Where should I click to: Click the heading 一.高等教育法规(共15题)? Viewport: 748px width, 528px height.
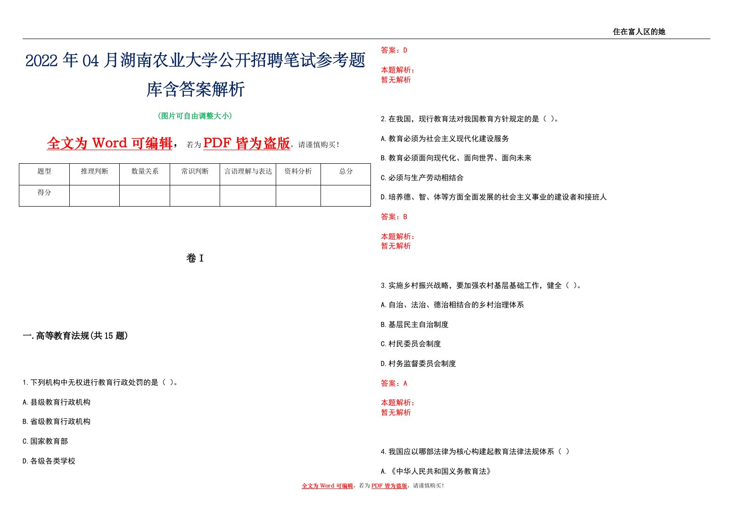[75, 336]
